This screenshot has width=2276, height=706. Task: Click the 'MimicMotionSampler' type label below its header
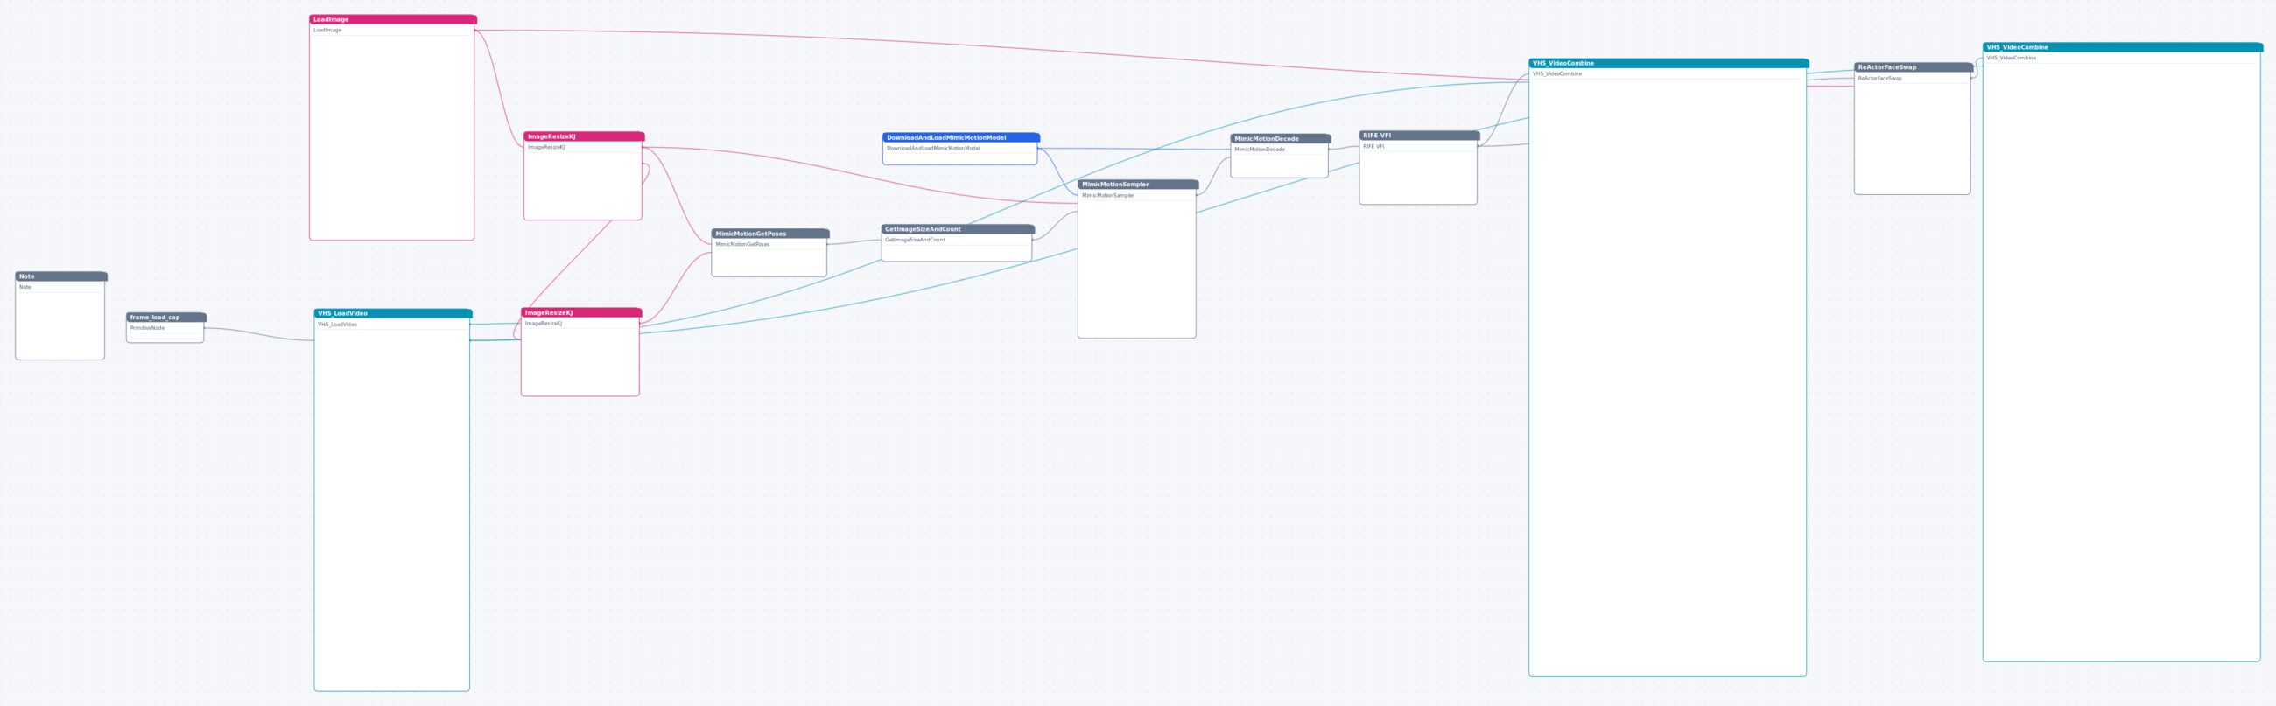click(x=1108, y=196)
